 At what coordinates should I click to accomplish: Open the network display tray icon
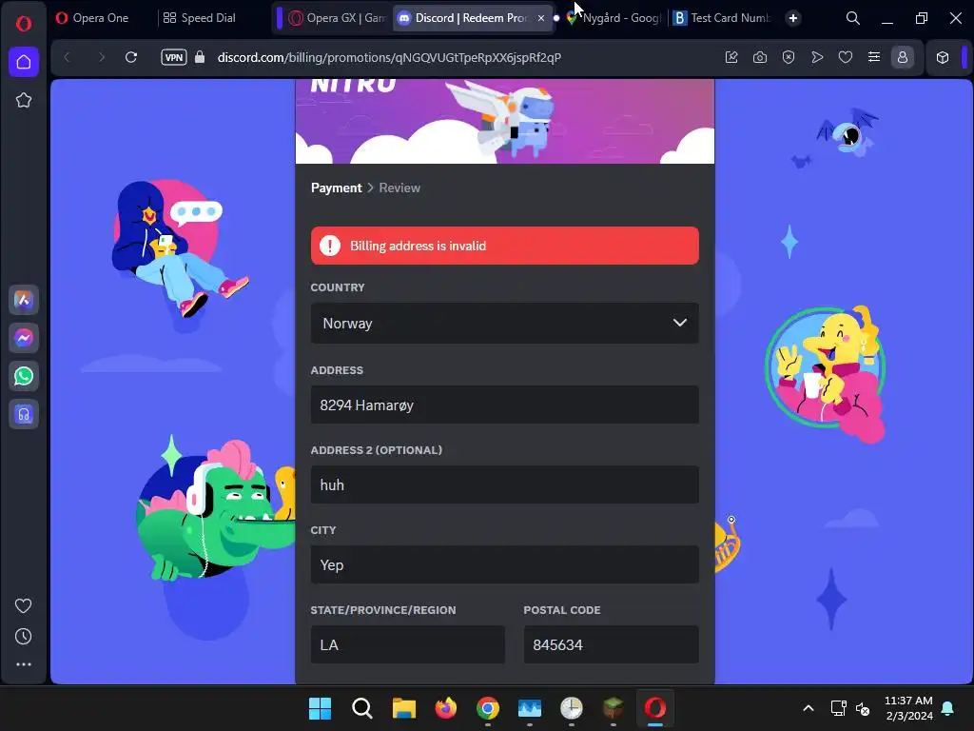[x=839, y=707]
